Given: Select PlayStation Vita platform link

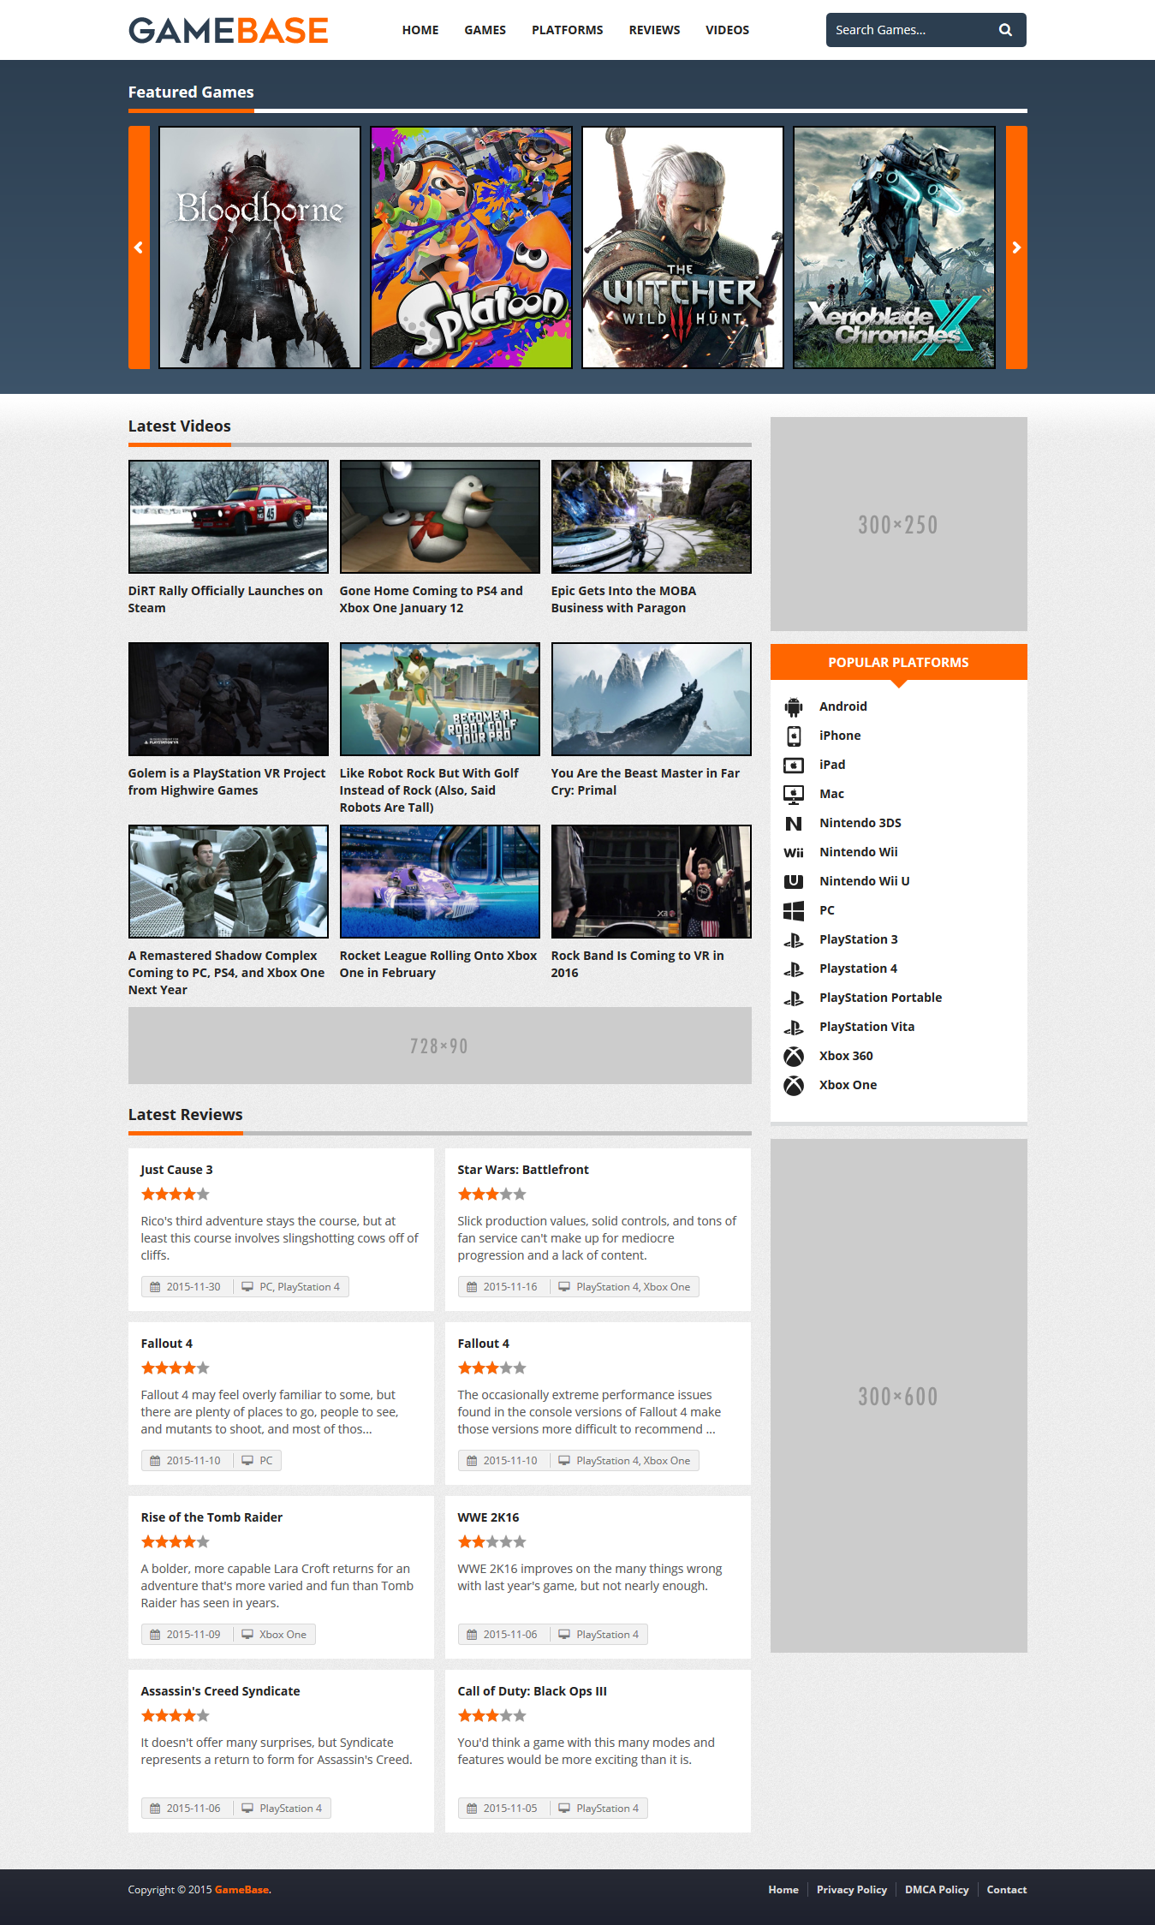Looking at the screenshot, I should coord(867,1027).
